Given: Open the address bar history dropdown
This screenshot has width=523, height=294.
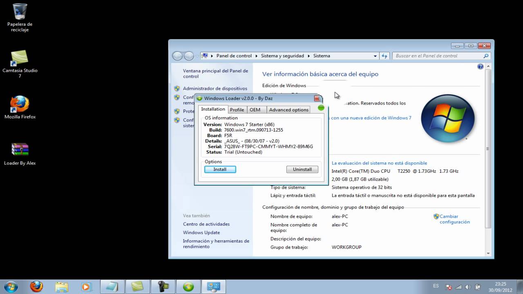Looking at the screenshot, I should (x=375, y=56).
